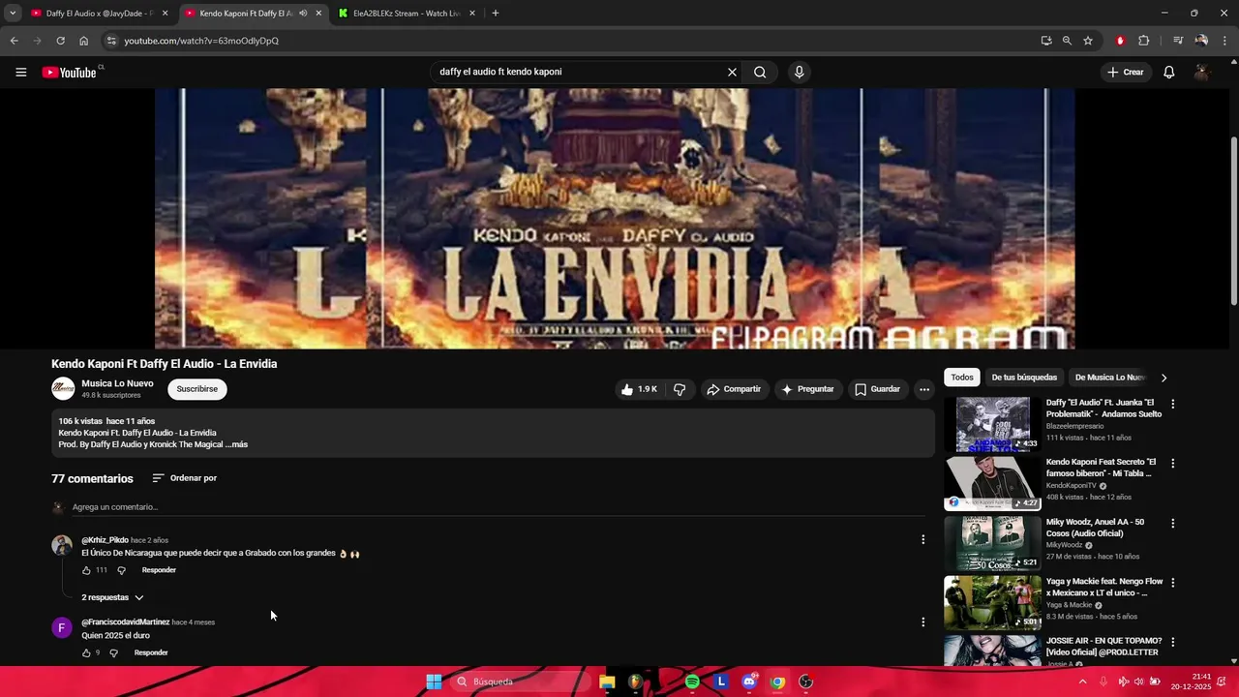Bookmark this page with star icon
Screen dimensions: 1239x697
(1088, 41)
